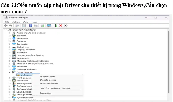Expand the Bluetooth category

point(10,38)
